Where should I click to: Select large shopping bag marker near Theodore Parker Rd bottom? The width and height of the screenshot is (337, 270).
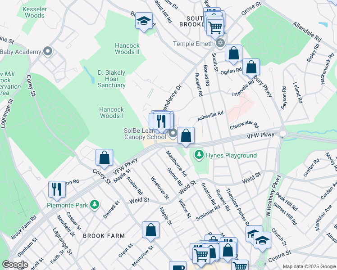(228, 251)
